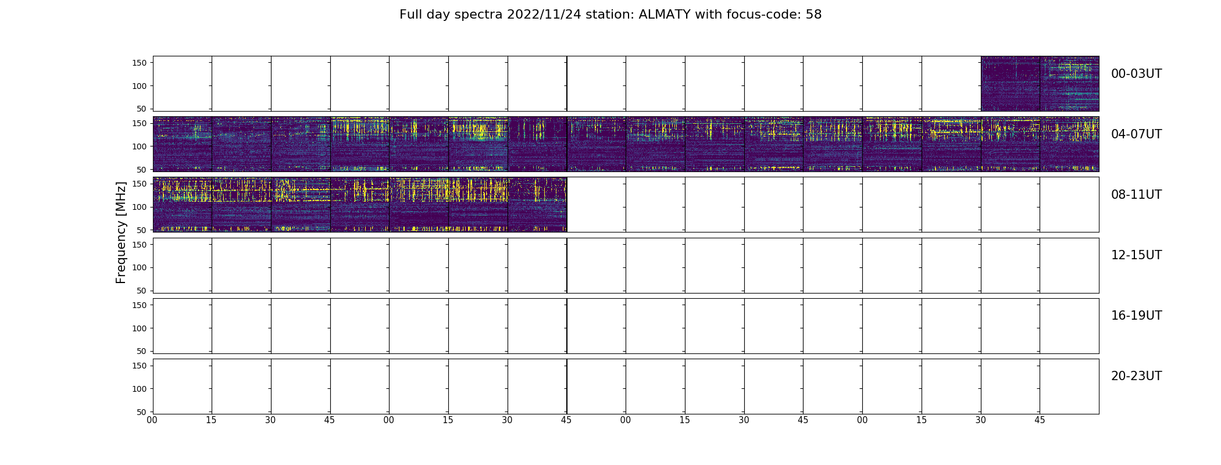Image resolution: width=1221 pixels, height=465 pixels.
Task: Click the 150 tick of the 00-03UT row
Action: (140, 63)
